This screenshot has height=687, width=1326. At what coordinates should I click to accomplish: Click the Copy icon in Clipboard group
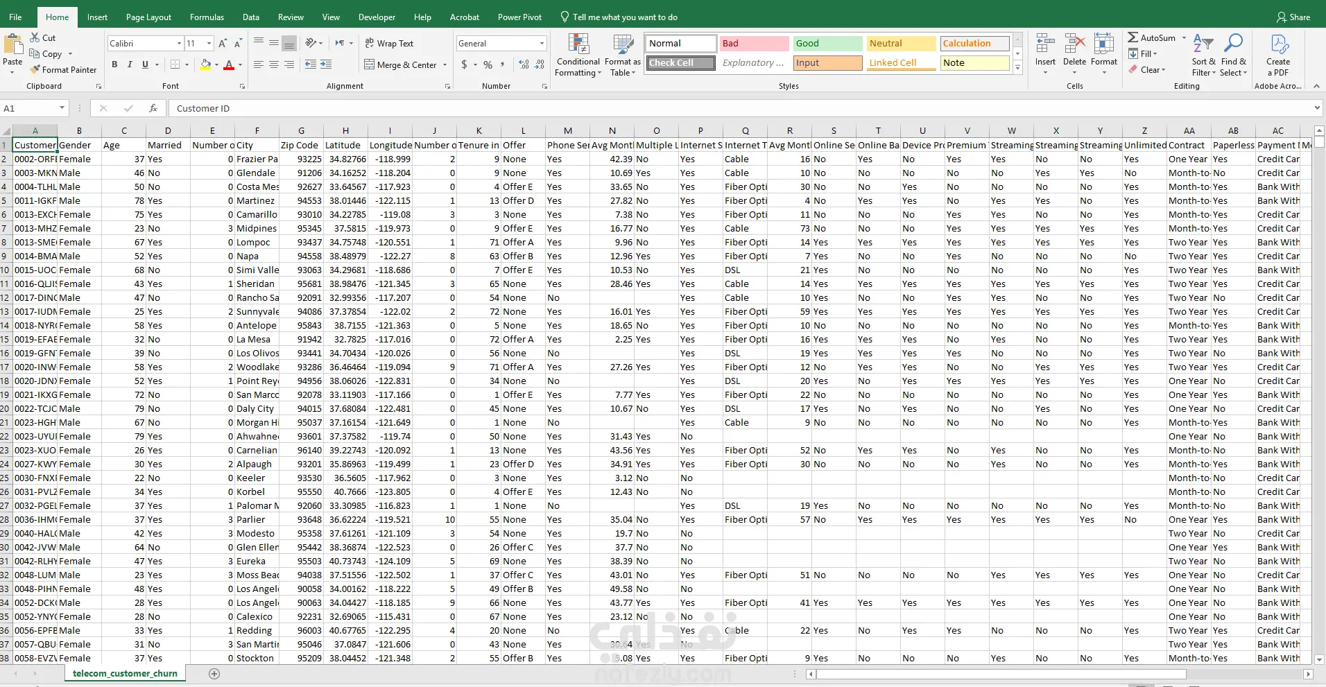point(35,53)
